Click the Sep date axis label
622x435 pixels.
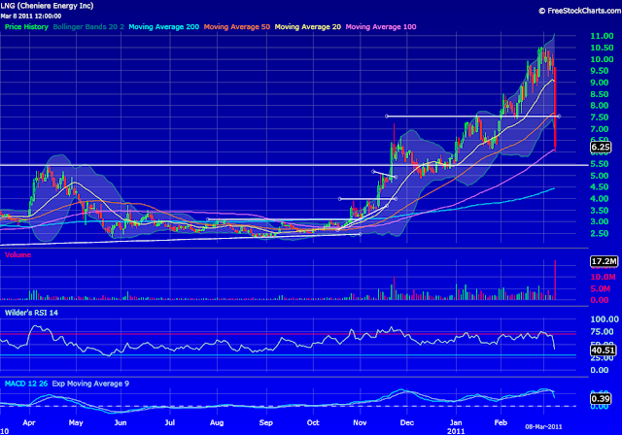pos(265,422)
